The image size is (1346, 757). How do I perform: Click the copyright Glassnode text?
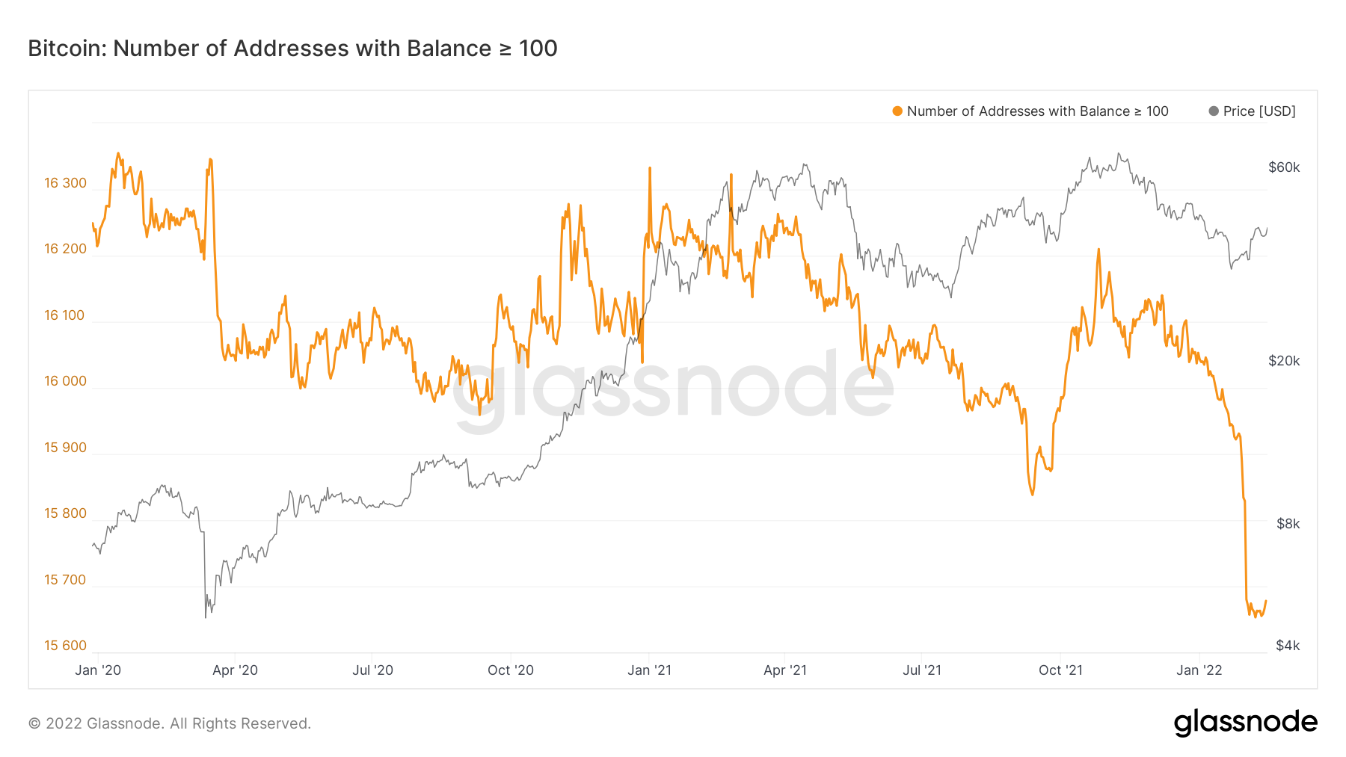[x=170, y=723]
